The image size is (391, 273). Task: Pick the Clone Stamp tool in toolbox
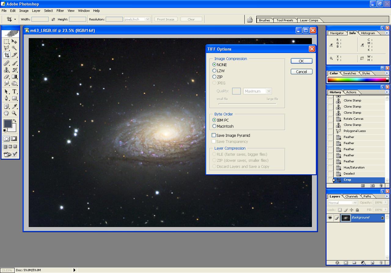coord(6,70)
